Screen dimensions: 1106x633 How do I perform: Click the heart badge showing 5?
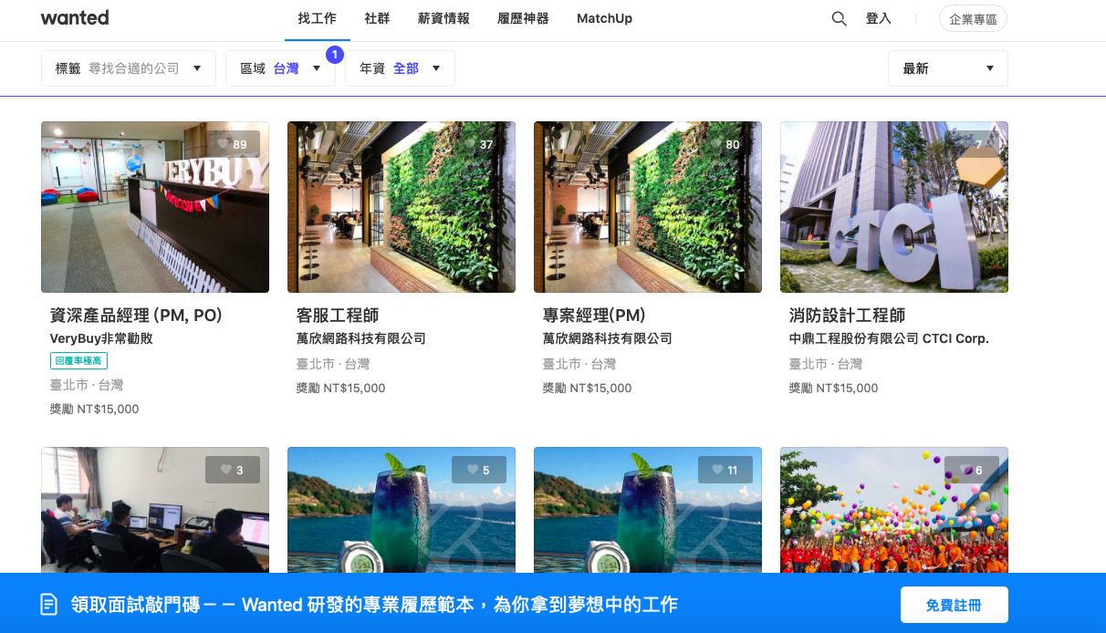pos(479,470)
